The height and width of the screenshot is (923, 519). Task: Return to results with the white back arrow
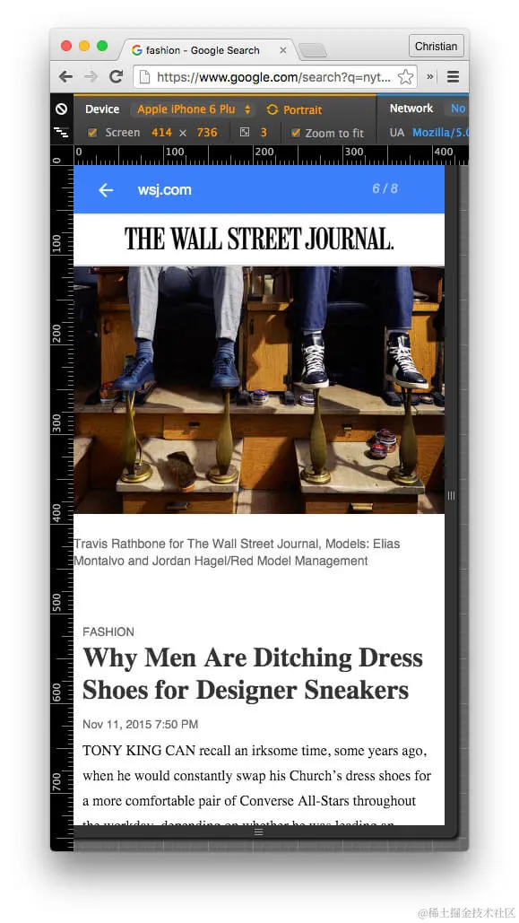point(106,189)
